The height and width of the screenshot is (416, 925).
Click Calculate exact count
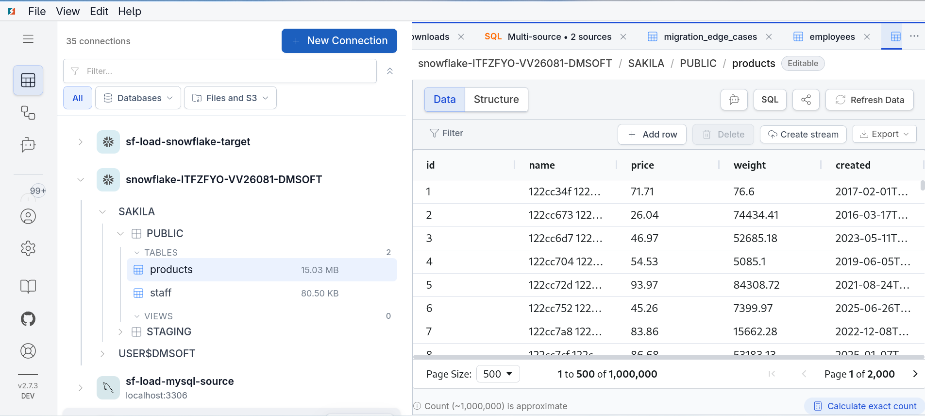pos(864,406)
